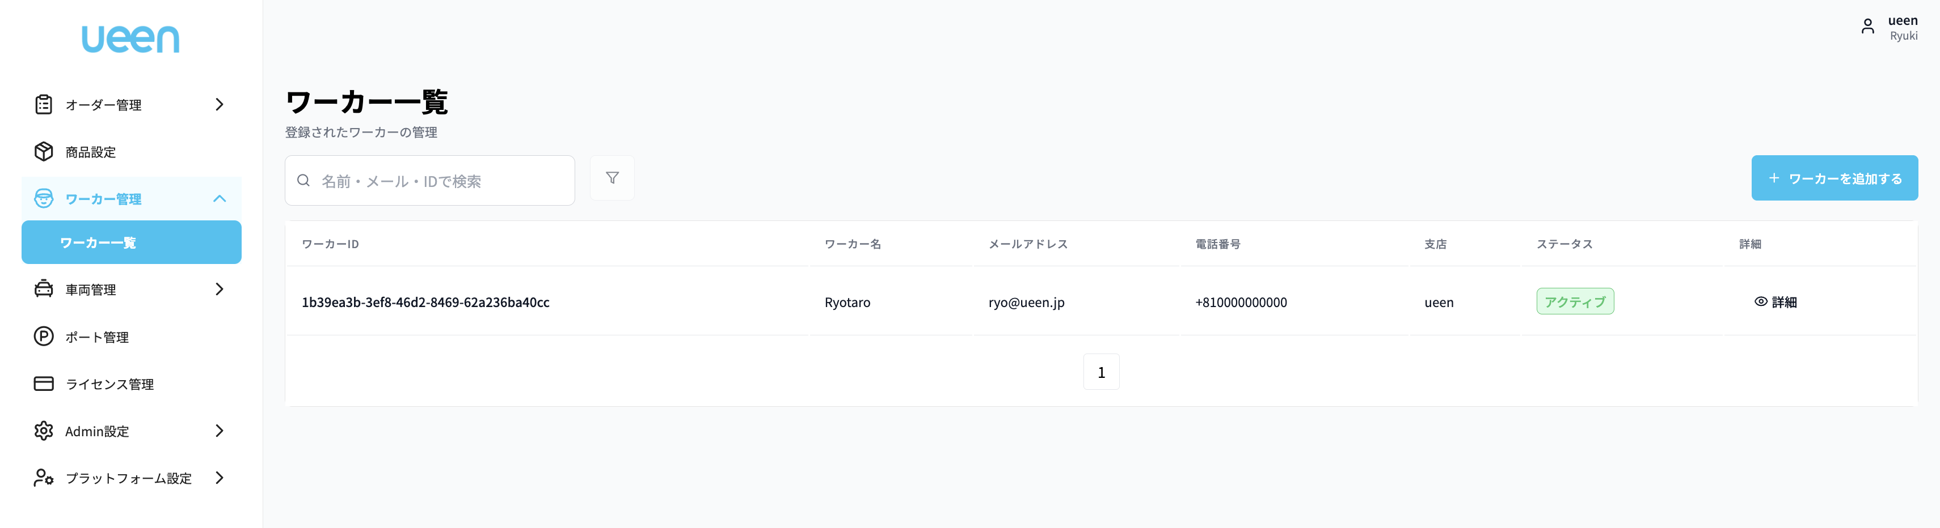This screenshot has height=528, width=1940.
Task: Collapse the ワーカー管理 section chevron
Action: pos(219,198)
